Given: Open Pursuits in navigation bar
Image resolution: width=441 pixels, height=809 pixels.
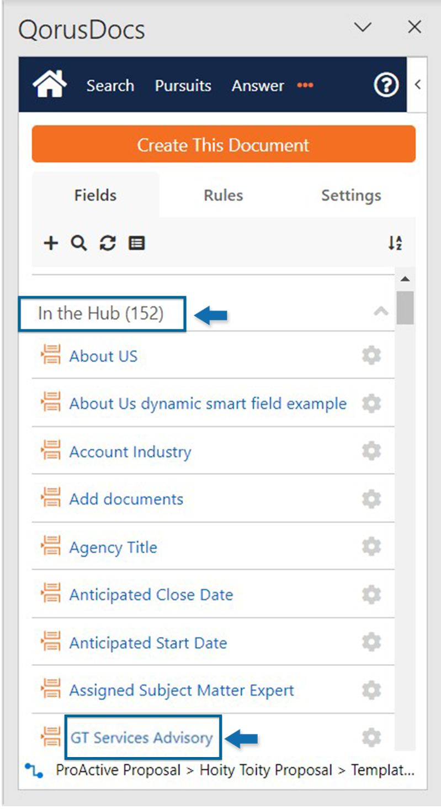Looking at the screenshot, I should point(183,86).
